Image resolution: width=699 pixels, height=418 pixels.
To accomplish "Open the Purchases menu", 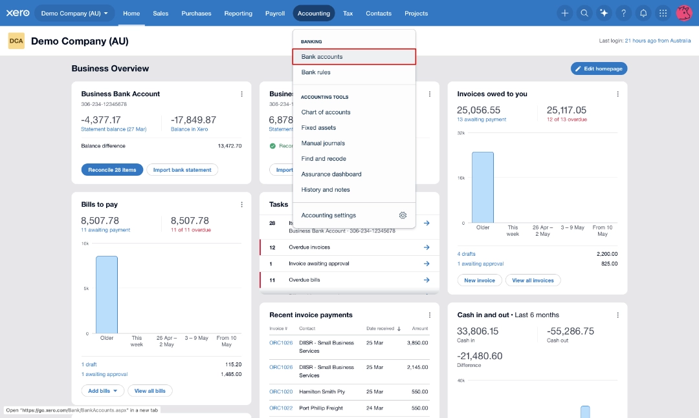I will pyautogui.click(x=196, y=14).
